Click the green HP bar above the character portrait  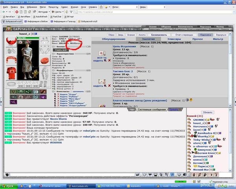[x=28, y=38]
